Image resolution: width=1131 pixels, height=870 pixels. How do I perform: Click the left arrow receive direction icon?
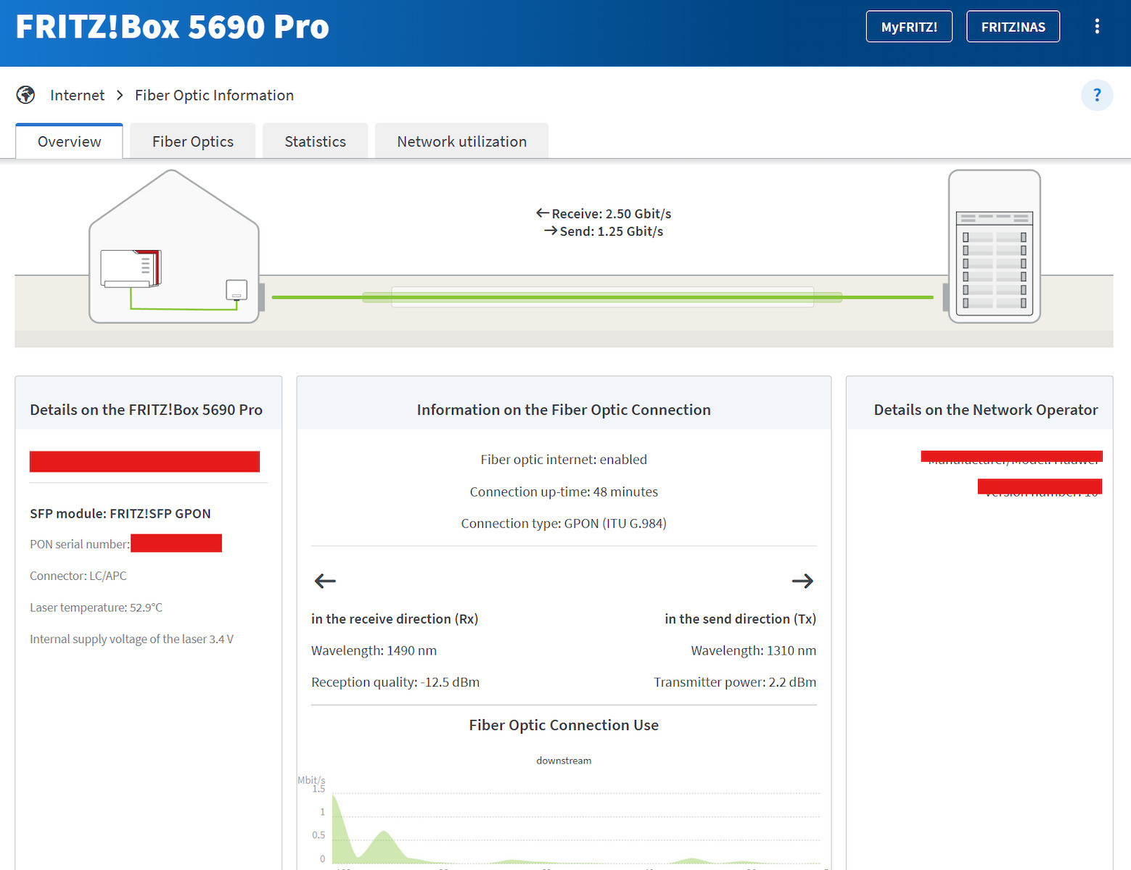(x=325, y=581)
